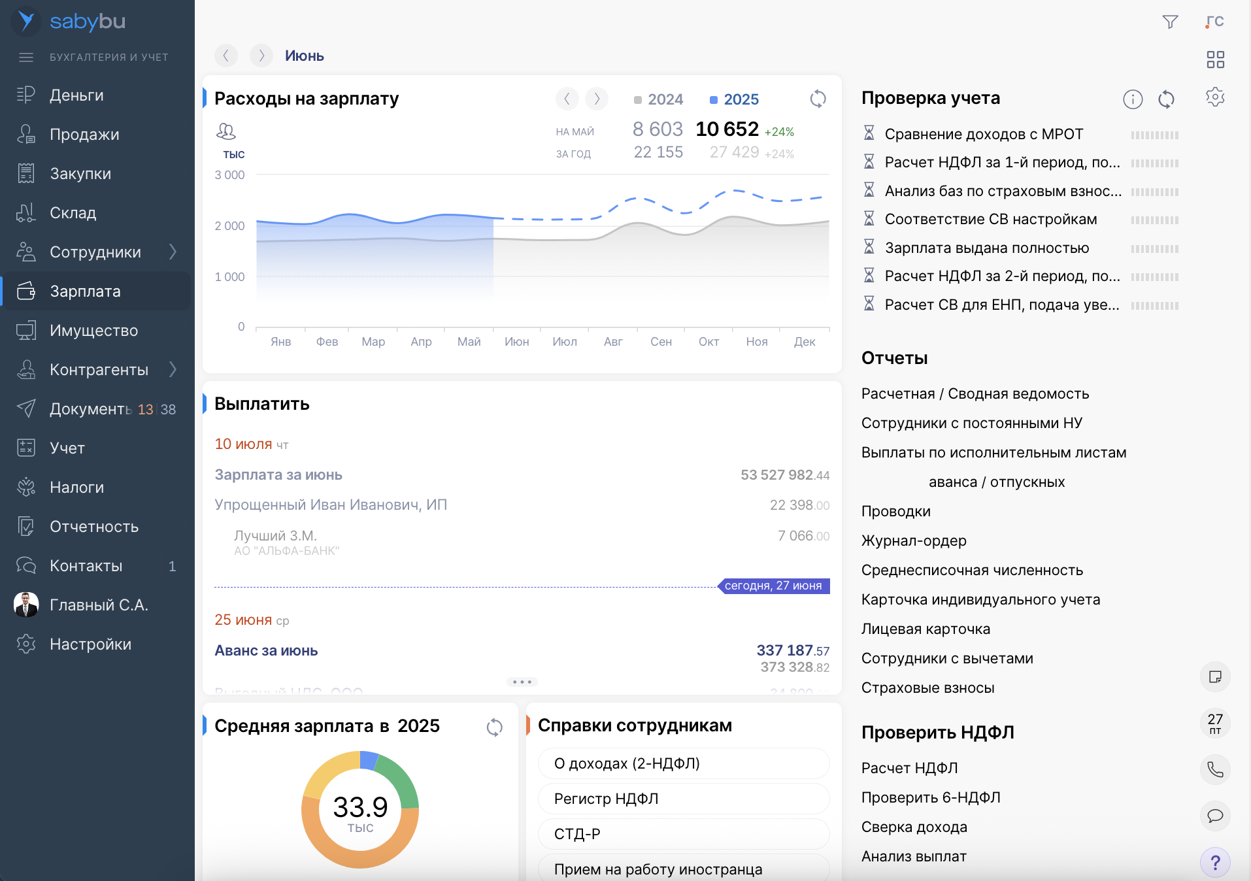Toggle the 2024 series in chart legend
This screenshot has height=881, width=1251.
659,99
